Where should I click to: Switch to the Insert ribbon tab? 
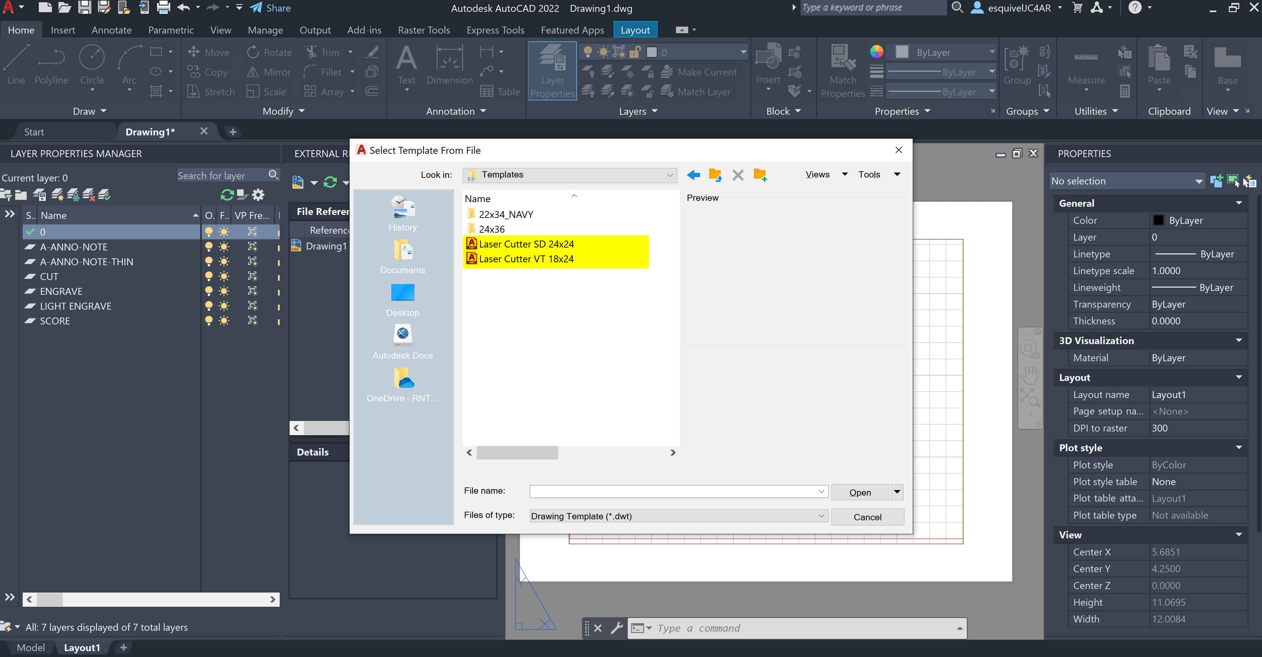[x=63, y=30]
